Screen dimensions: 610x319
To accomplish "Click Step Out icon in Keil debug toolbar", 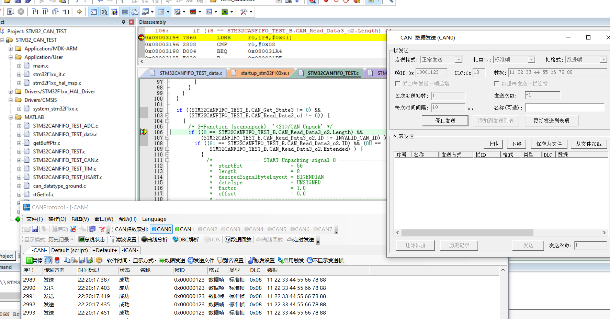I will point(56,12).
